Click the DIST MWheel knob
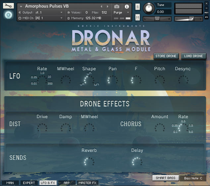Viewport: 210px width, 186px height. coord(89,128)
